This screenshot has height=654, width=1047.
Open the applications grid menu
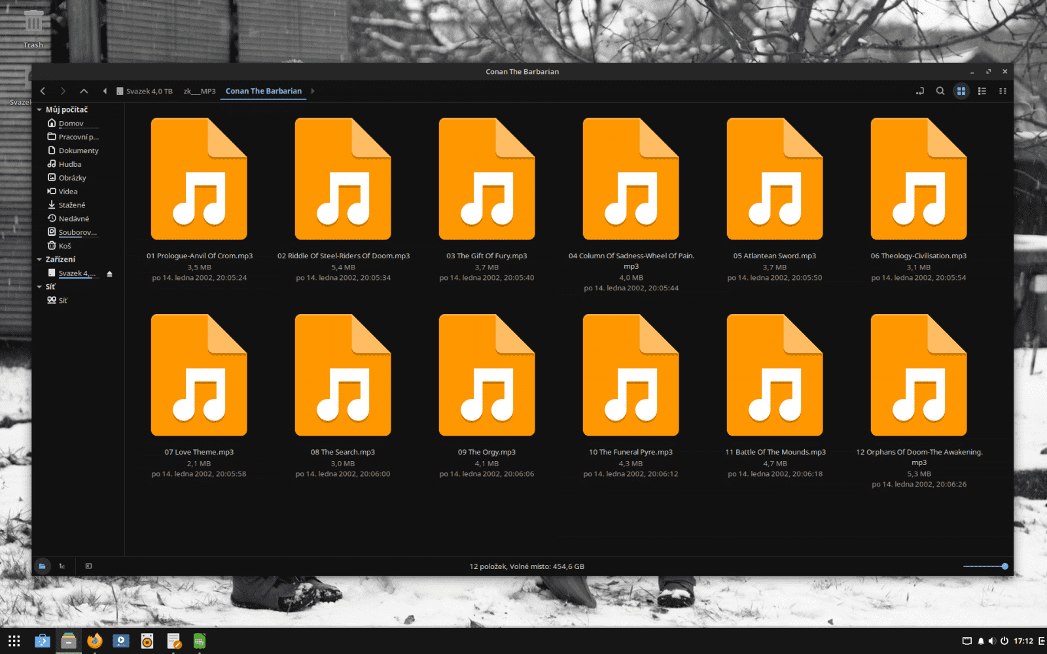pyautogui.click(x=14, y=641)
